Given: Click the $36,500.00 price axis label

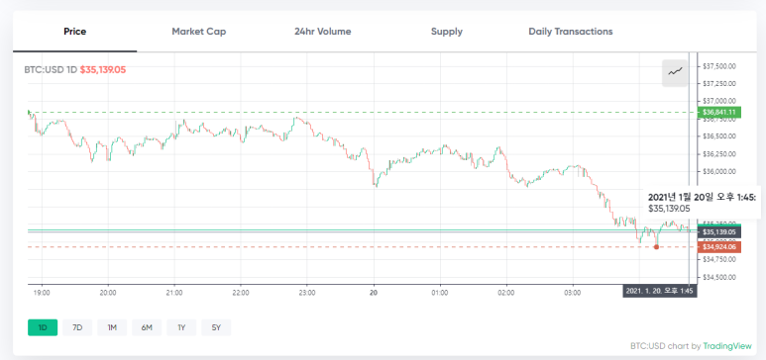Looking at the screenshot, I should coord(719,136).
